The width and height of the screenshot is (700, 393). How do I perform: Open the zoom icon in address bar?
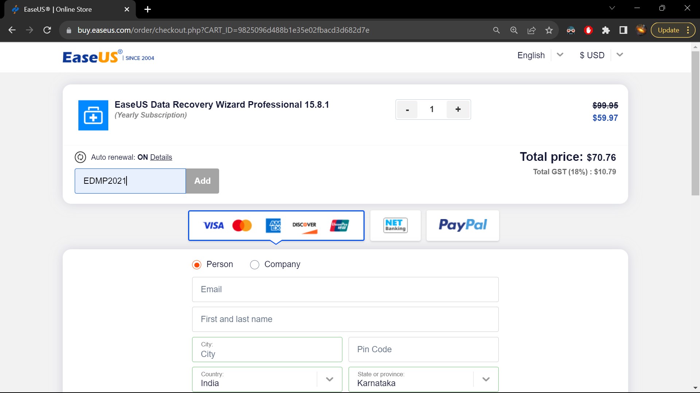pyautogui.click(x=514, y=30)
